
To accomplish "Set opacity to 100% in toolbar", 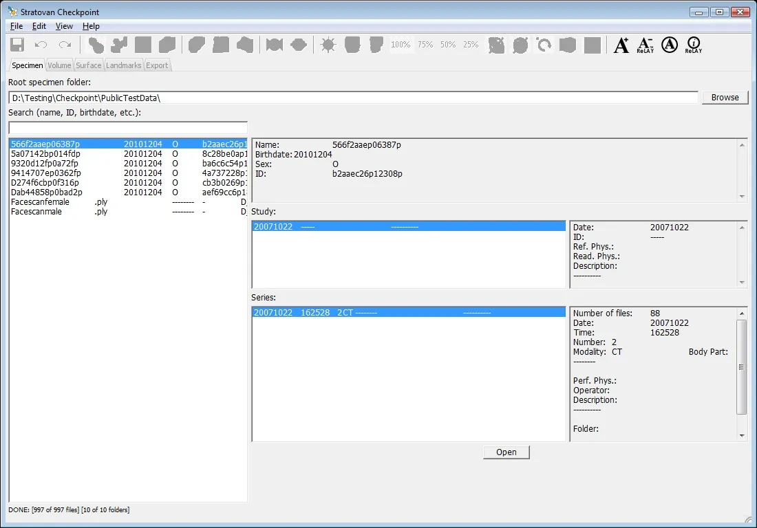I will click(x=401, y=45).
